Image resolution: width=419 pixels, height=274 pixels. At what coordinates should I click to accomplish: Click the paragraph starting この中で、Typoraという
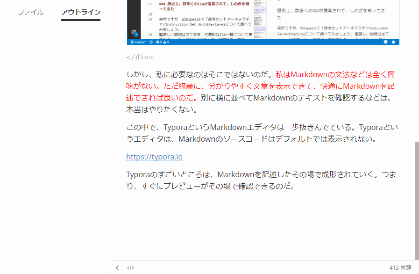pos(262,133)
